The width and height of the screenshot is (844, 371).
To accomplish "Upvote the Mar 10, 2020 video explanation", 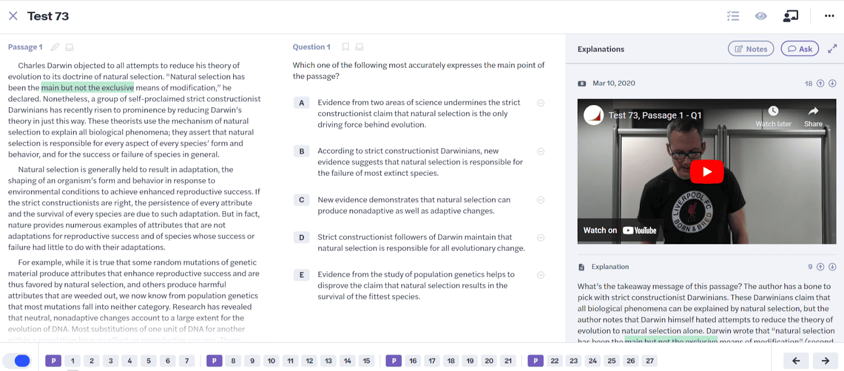I will pyautogui.click(x=820, y=83).
